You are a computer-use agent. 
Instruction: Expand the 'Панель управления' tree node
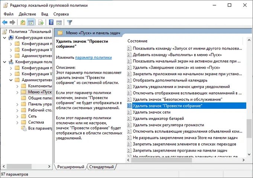(x=17, y=104)
